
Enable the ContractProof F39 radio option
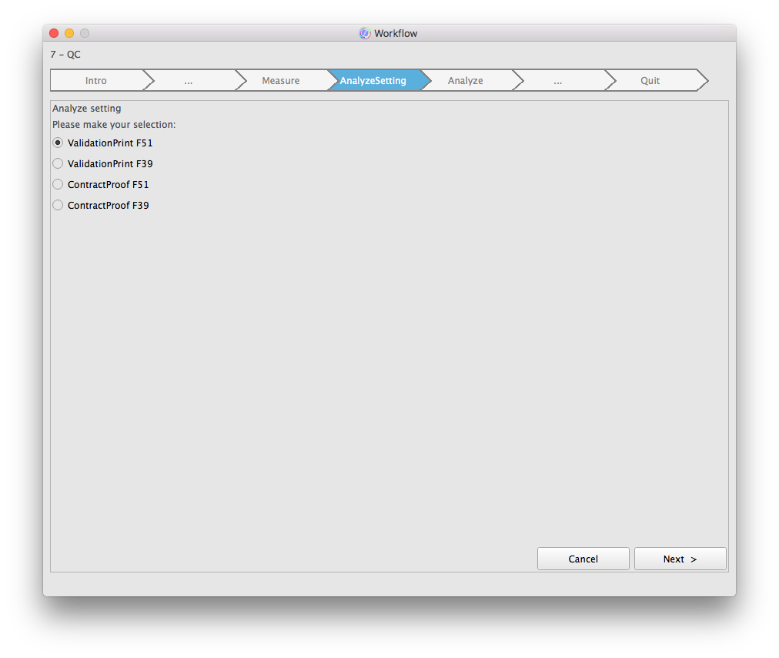58,205
